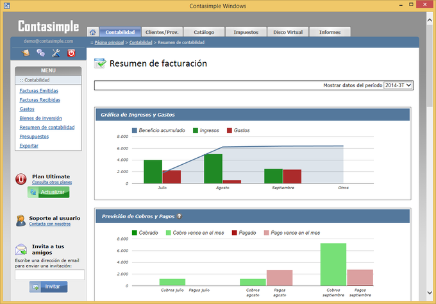Click the user support person icon
436x304 pixels.
[x=21, y=221]
